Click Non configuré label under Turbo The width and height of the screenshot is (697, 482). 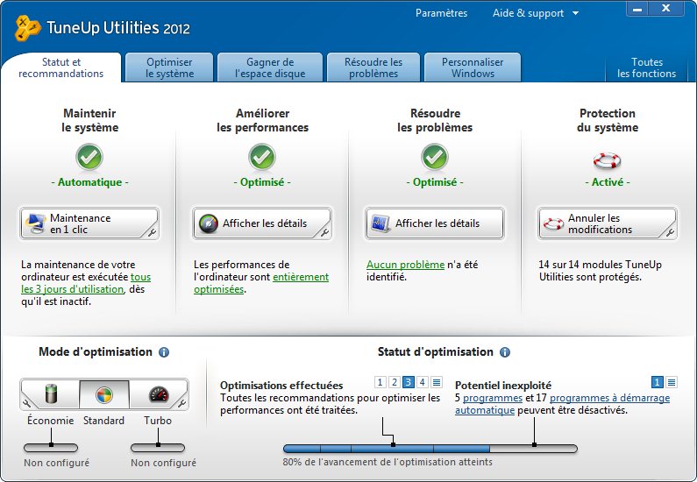(x=163, y=463)
